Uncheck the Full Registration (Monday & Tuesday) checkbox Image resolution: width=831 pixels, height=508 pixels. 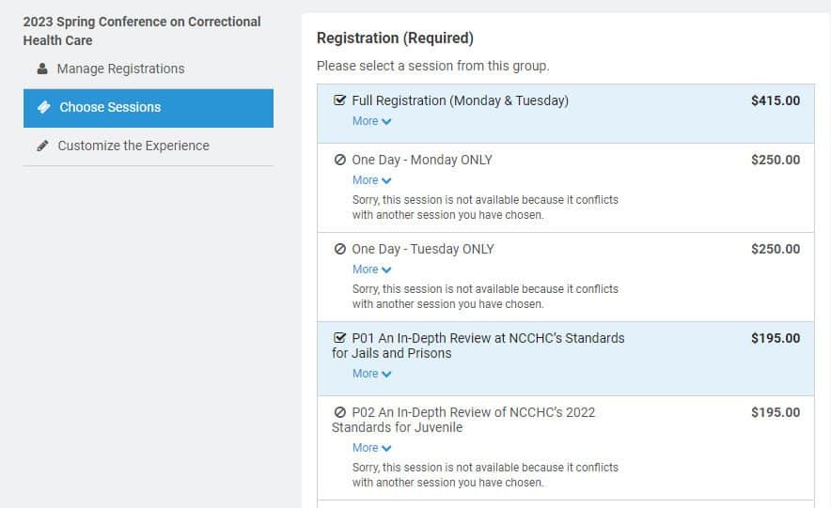coord(340,100)
